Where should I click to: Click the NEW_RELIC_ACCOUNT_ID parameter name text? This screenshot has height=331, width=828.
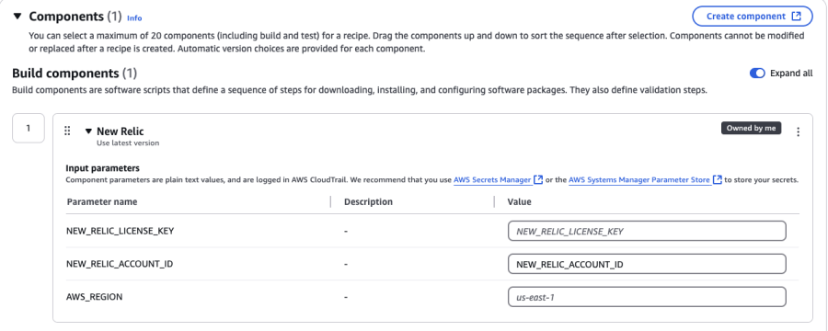click(120, 264)
